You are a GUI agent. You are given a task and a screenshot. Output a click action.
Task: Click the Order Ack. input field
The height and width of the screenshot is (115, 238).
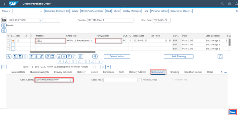click(x=120, y=80)
